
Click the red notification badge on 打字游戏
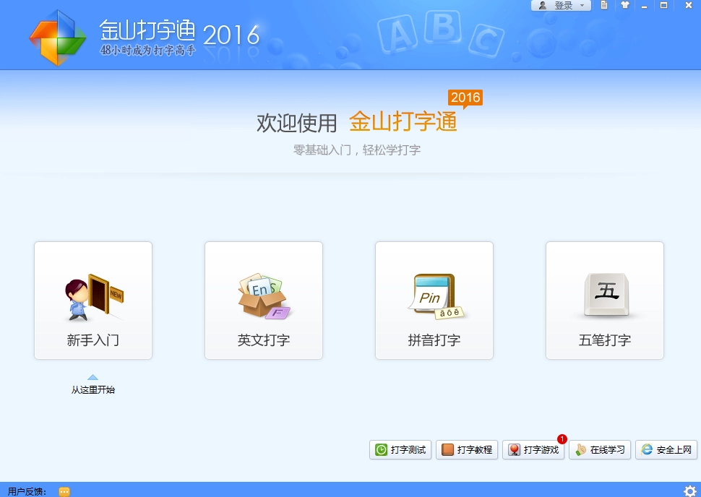point(562,438)
